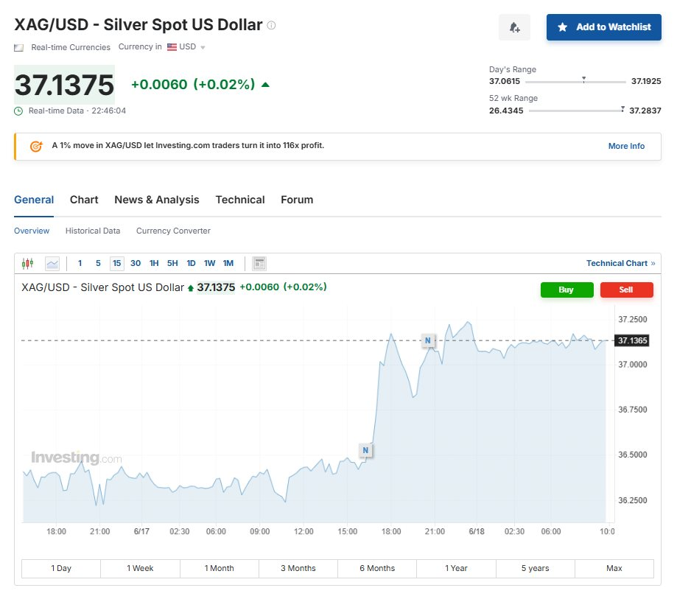Click the red Sell button
The height and width of the screenshot is (599, 677).
click(x=626, y=290)
